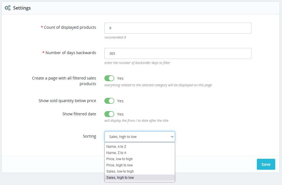
Task: Focus the Number of days backwards field
Action: (x=178, y=53)
